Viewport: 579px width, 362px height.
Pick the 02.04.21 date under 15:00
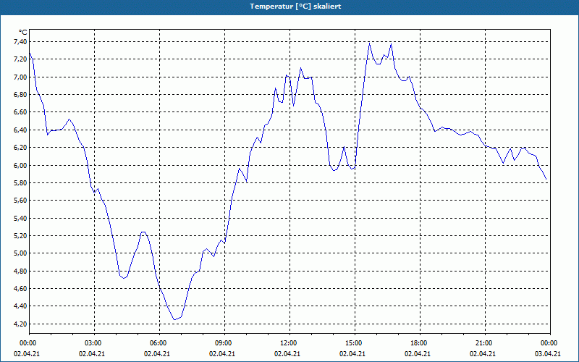pyautogui.click(x=352, y=353)
